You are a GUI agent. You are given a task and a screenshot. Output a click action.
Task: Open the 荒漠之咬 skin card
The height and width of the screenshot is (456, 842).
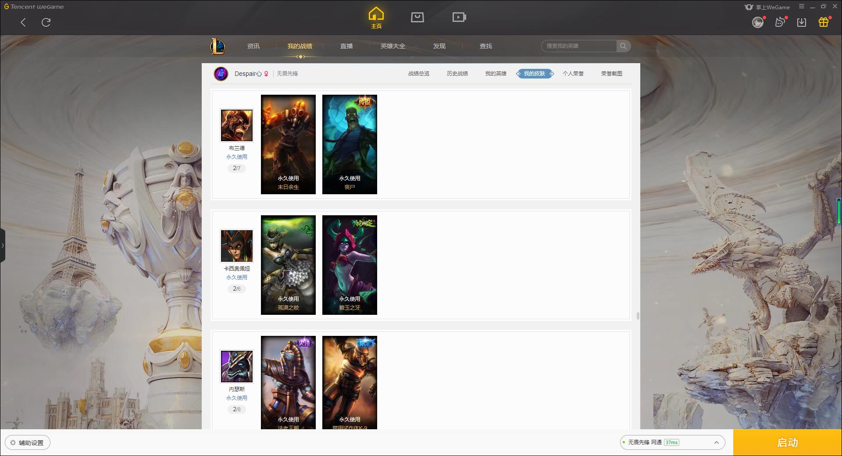[x=288, y=265]
